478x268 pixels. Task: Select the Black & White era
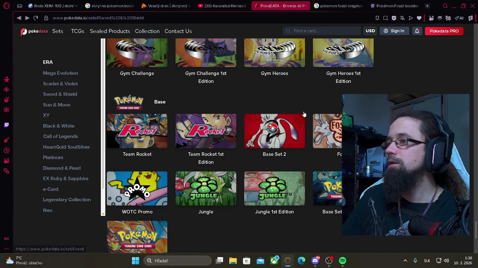click(x=59, y=126)
